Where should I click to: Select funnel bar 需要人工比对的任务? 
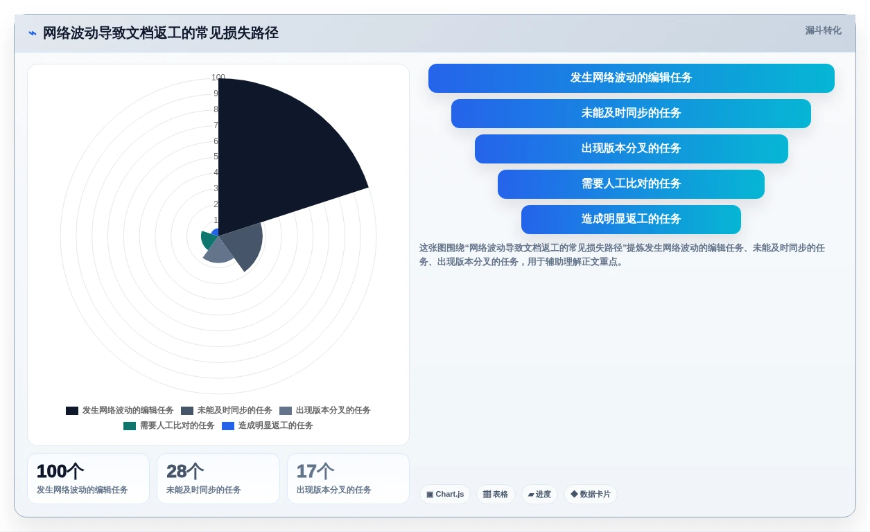631,184
